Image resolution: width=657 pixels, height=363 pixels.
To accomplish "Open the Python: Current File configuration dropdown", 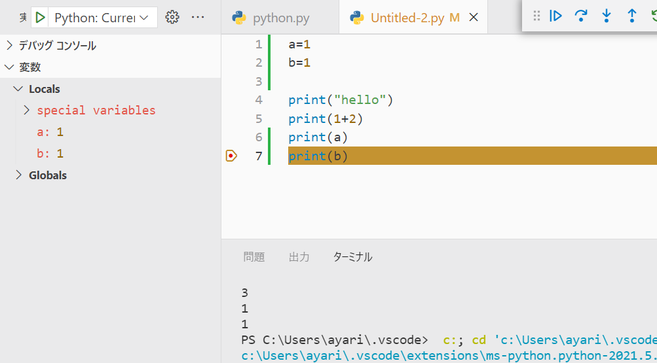I will coord(102,18).
